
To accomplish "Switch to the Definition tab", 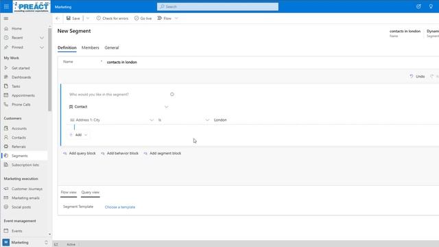I will point(67,47).
